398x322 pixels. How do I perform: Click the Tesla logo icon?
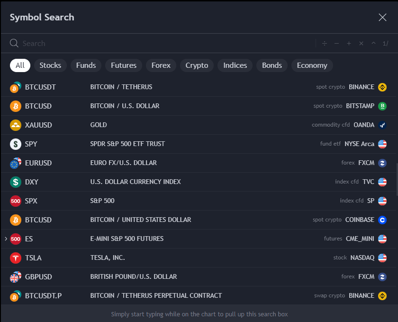click(16, 258)
